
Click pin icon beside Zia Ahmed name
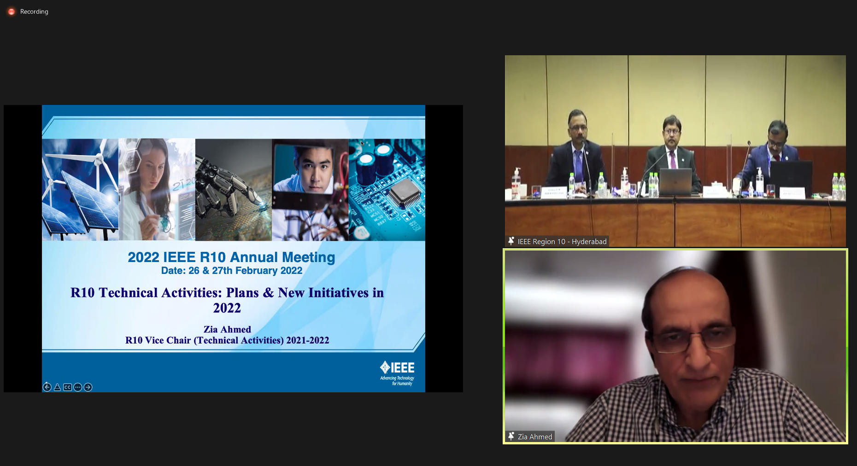click(x=511, y=436)
